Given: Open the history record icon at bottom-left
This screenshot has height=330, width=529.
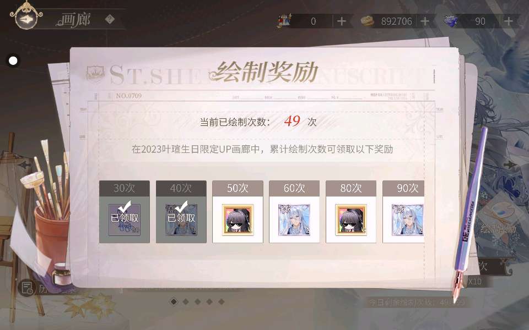Looking at the screenshot, I should pos(26,288).
